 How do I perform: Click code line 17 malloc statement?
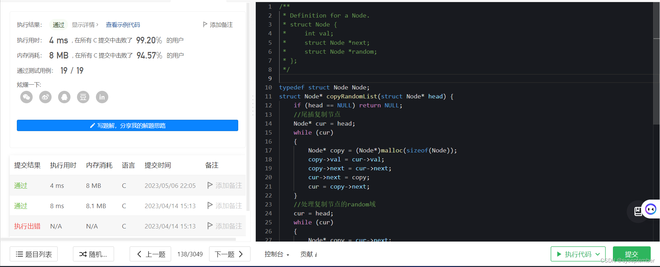click(x=383, y=150)
